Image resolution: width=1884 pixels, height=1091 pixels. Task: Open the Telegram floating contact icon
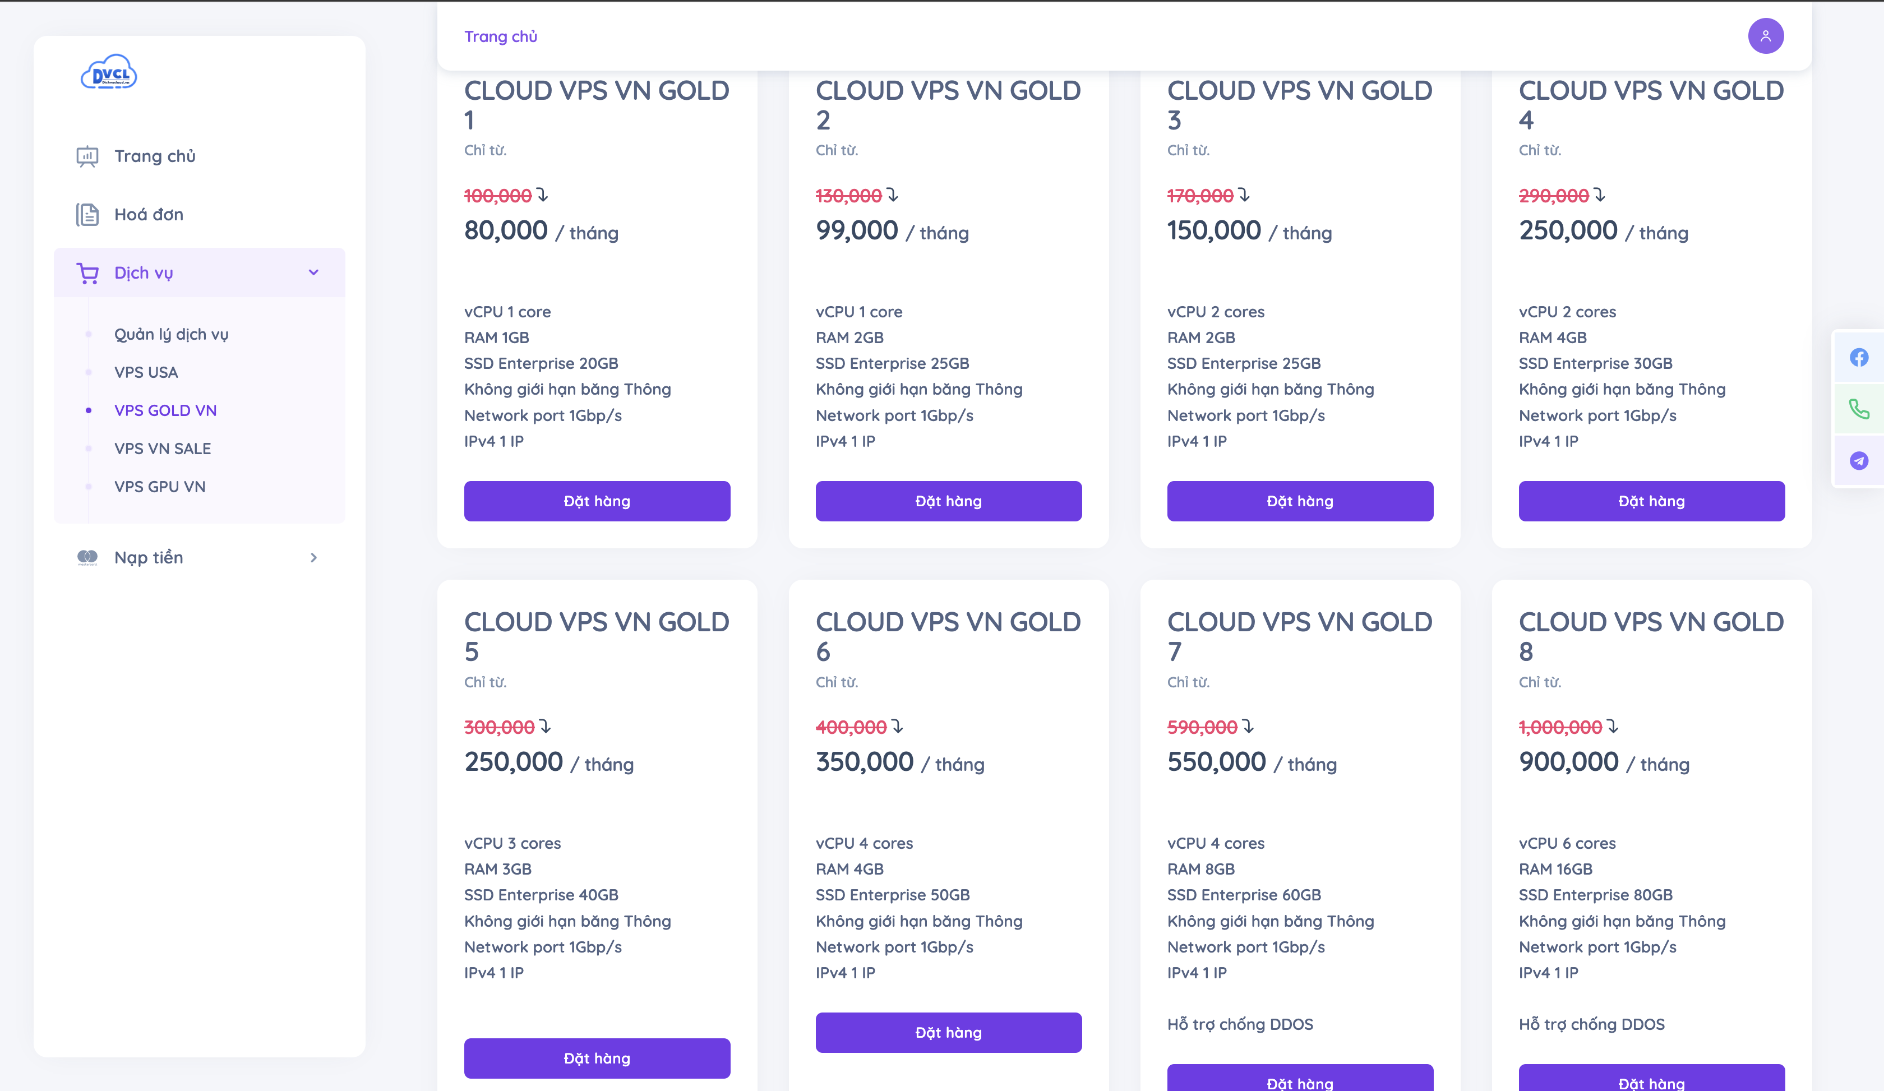pyautogui.click(x=1859, y=460)
